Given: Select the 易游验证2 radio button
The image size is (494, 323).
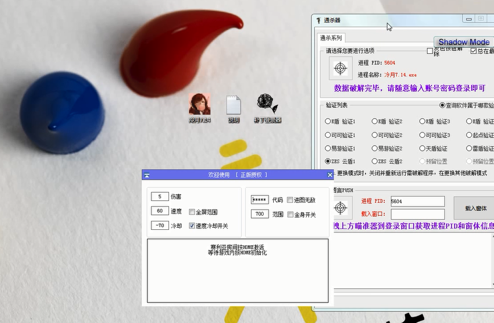Looking at the screenshot, I should (374, 148).
